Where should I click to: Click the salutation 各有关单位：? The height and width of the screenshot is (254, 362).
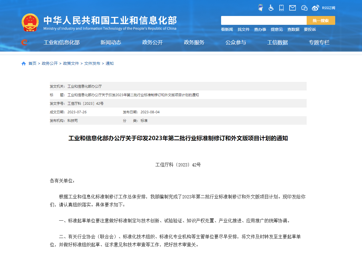62,181
